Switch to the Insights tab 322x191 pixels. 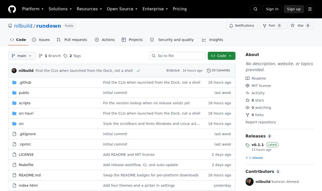pos(213,40)
